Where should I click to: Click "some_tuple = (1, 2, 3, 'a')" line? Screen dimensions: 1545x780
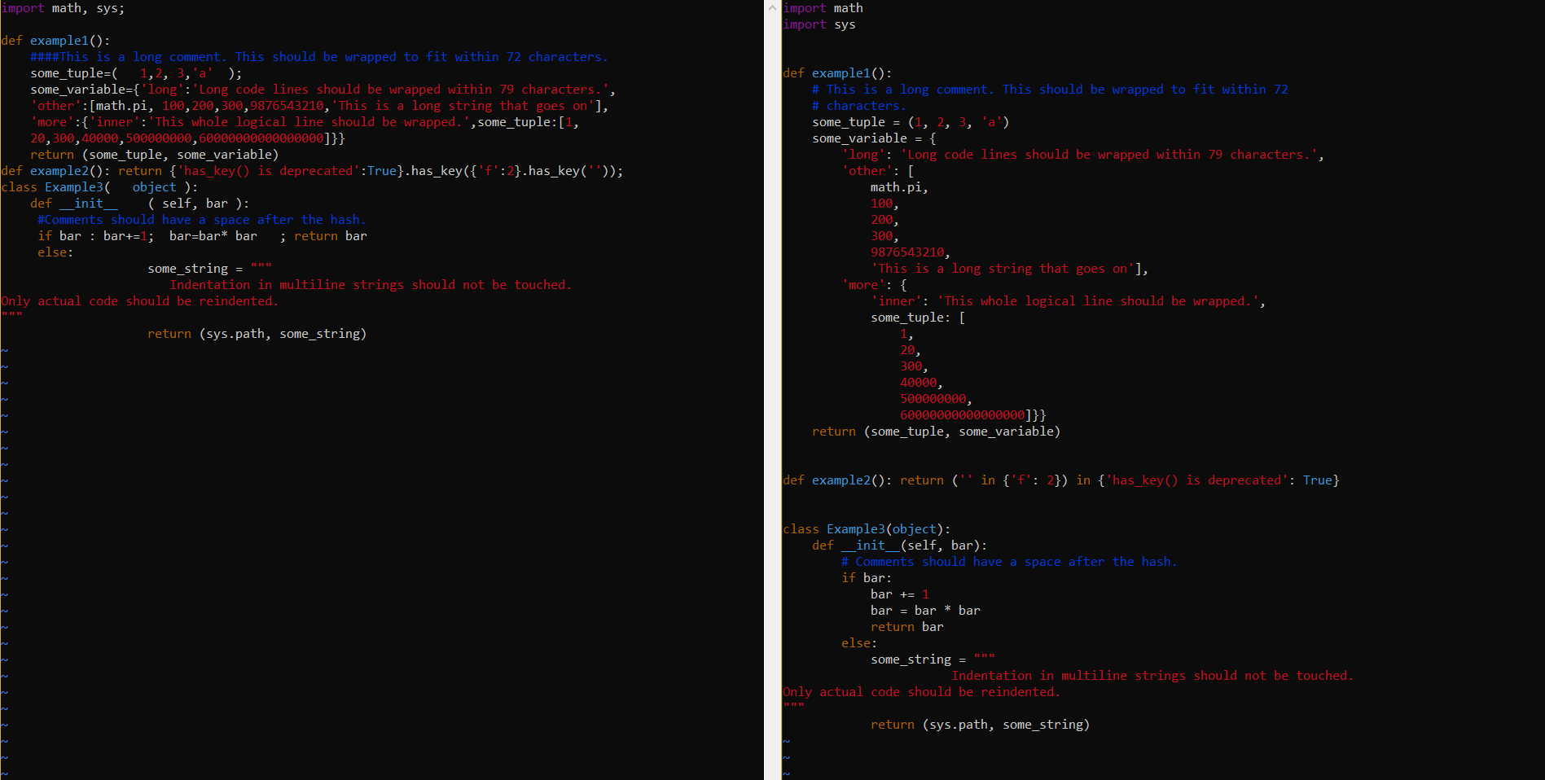click(x=911, y=122)
